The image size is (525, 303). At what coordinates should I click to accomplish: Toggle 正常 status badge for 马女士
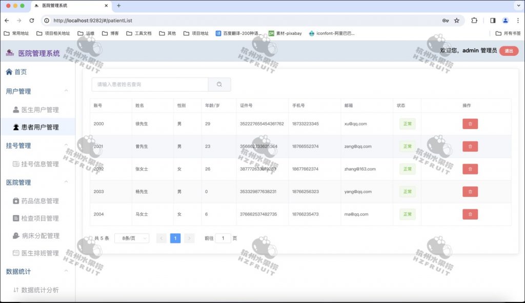point(407,214)
